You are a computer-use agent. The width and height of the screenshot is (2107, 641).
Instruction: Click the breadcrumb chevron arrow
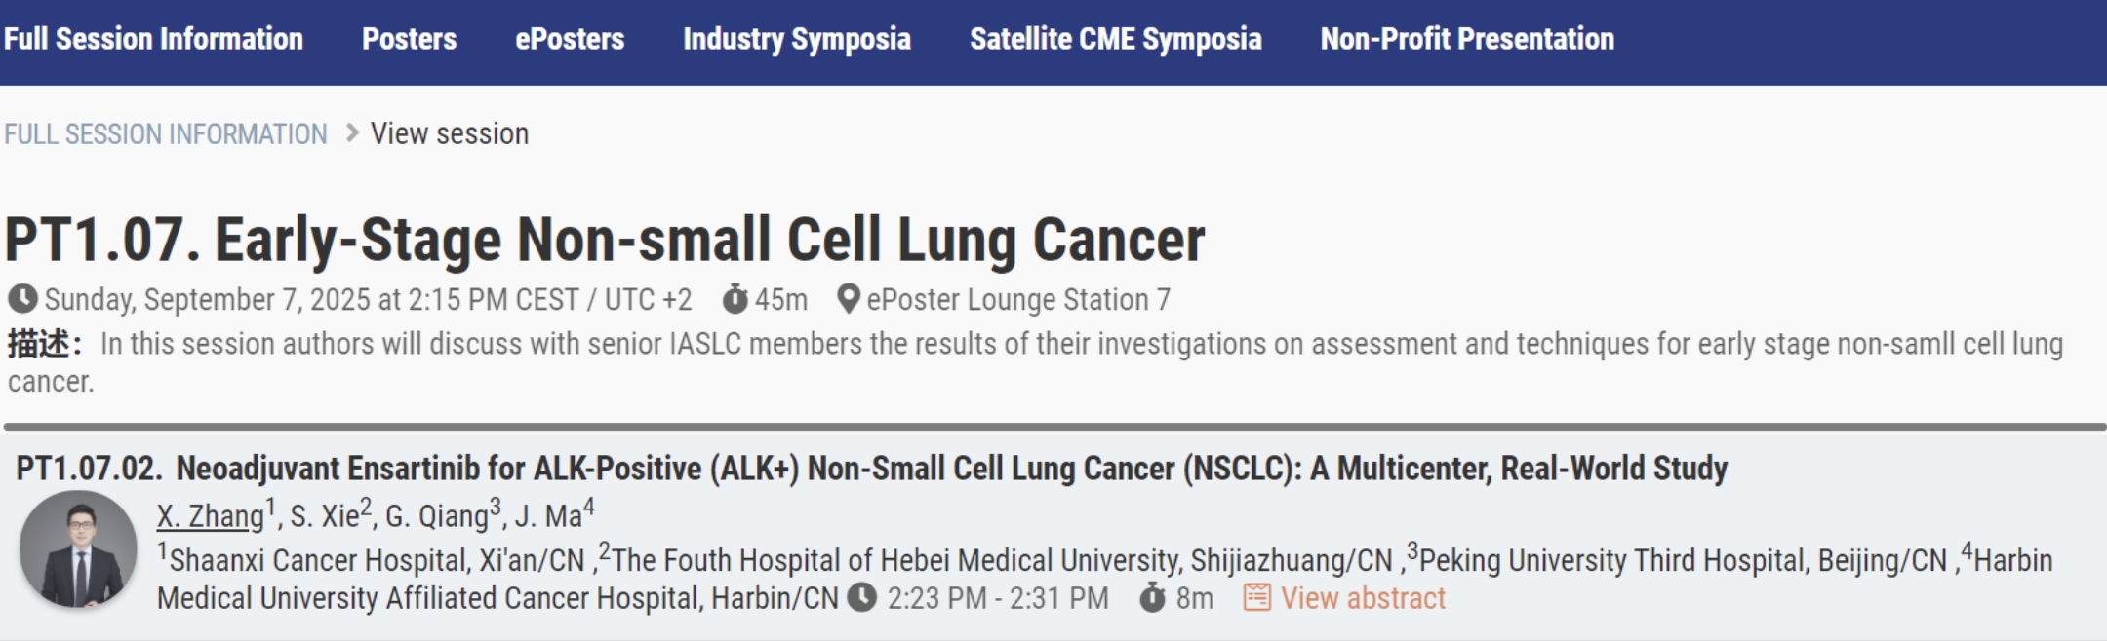[352, 132]
